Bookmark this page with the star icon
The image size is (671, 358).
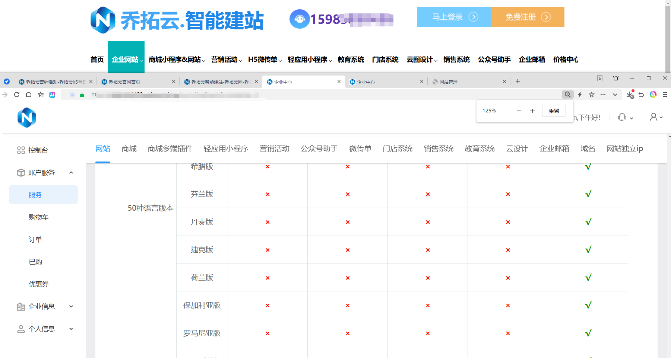(x=592, y=95)
